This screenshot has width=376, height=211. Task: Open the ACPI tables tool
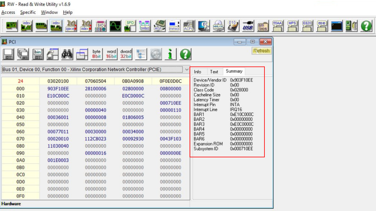[189, 26]
